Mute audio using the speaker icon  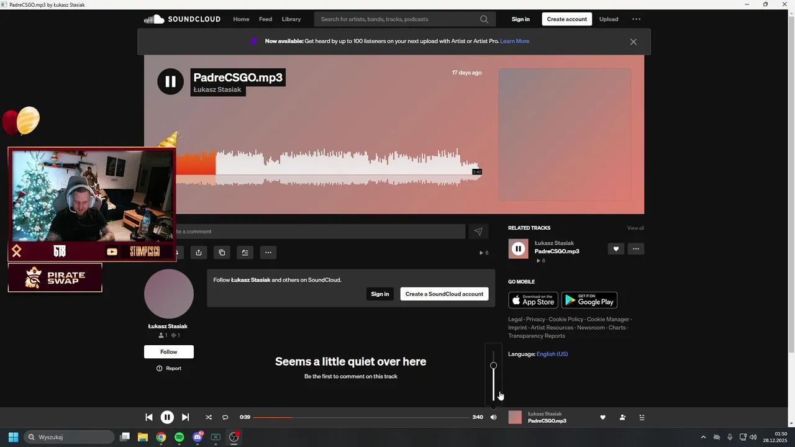click(493, 417)
